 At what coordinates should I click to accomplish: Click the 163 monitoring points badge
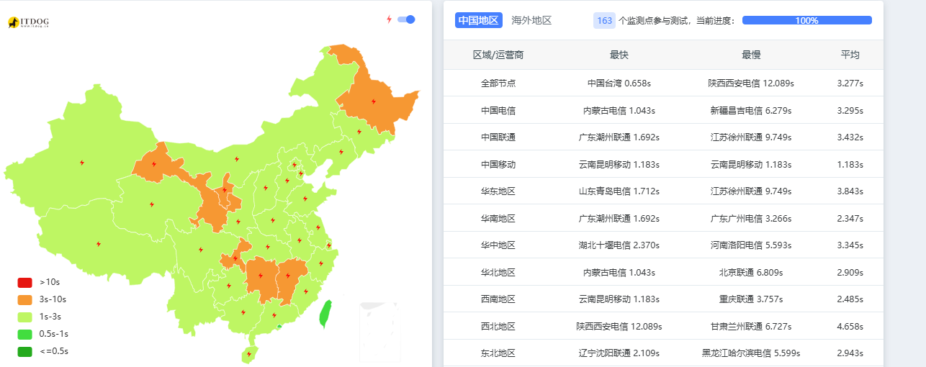pos(604,20)
